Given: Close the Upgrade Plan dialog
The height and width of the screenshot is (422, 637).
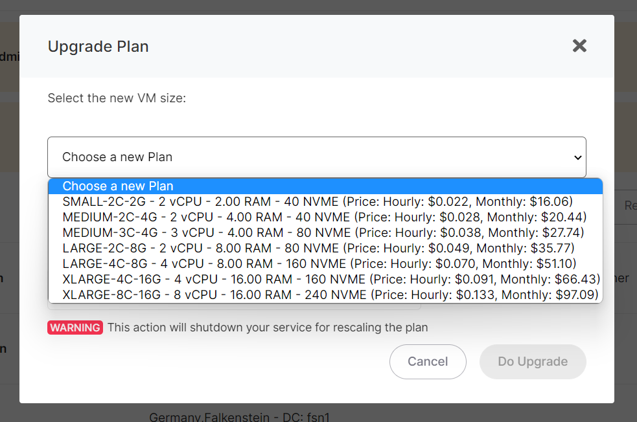Looking at the screenshot, I should (x=579, y=46).
